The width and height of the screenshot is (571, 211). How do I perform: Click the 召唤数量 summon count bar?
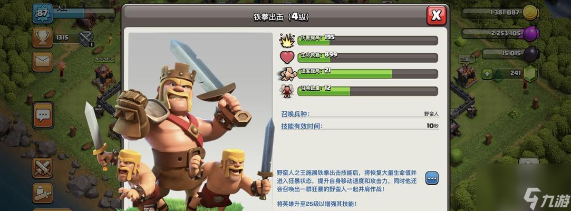click(368, 91)
